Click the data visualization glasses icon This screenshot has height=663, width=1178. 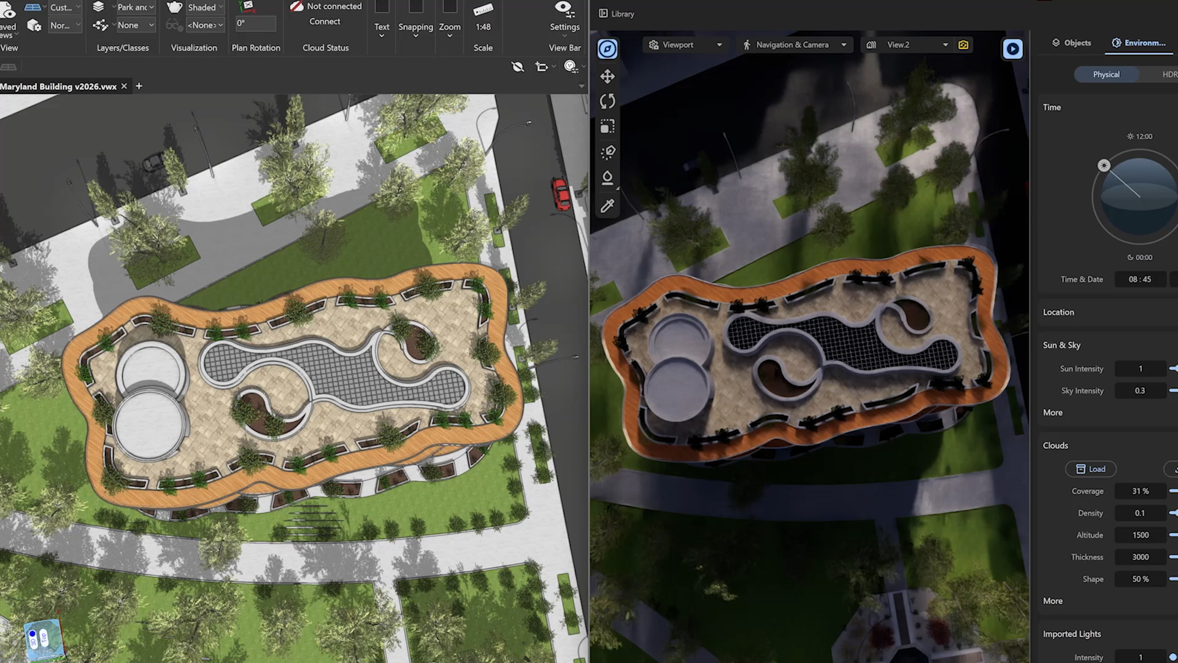pyautogui.click(x=174, y=25)
